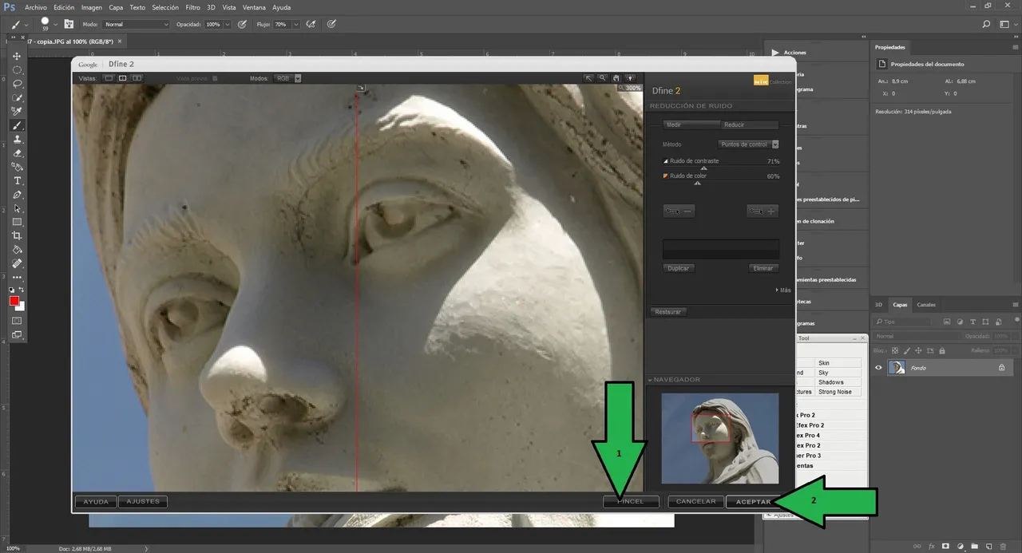Open the layer styles fx icon
Image resolution: width=1022 pixels, height=553 pixels.
932,547
